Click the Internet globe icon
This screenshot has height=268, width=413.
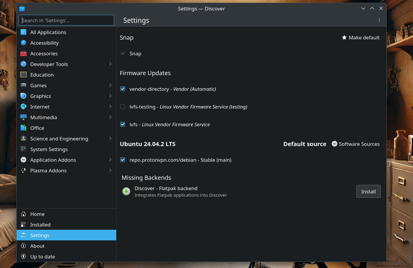23,106
